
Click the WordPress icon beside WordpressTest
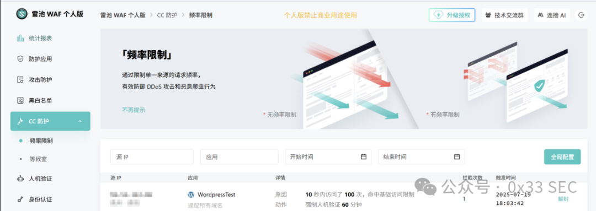tap(191, 194)
